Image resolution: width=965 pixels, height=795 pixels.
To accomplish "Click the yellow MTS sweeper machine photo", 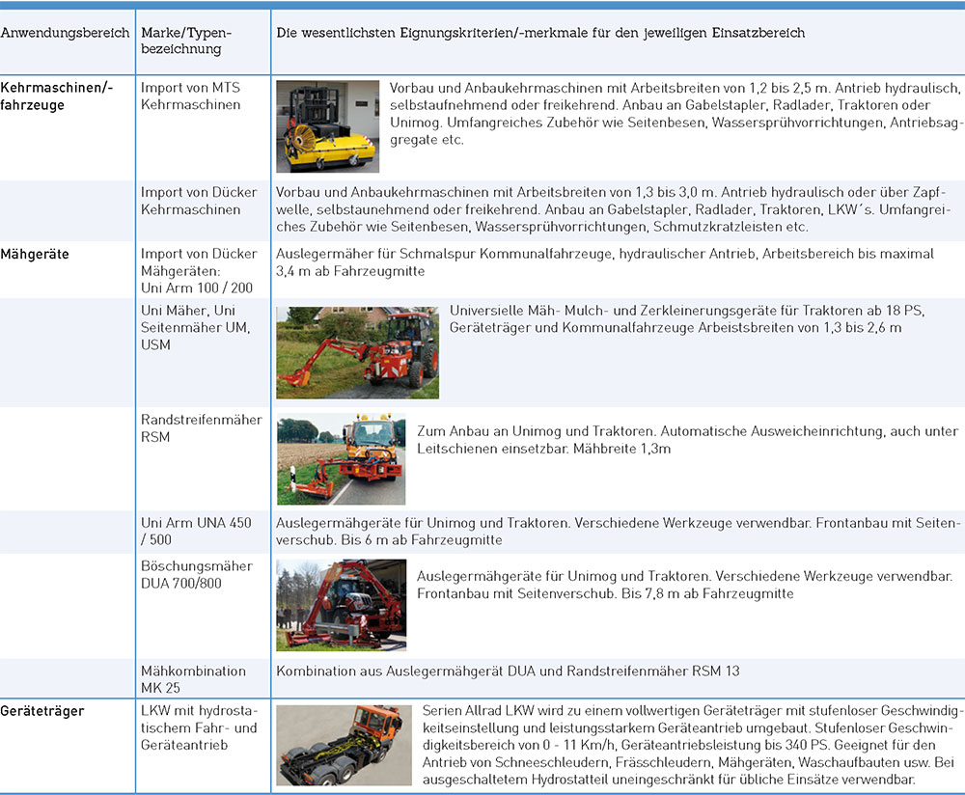I will click(327, 126).
